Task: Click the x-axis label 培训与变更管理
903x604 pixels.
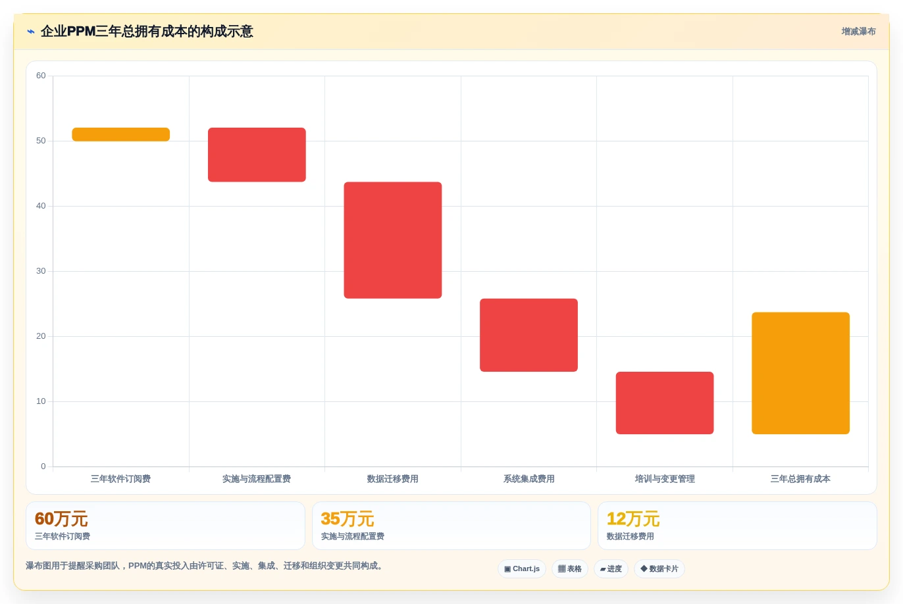Action: click(x=665, y=479)
